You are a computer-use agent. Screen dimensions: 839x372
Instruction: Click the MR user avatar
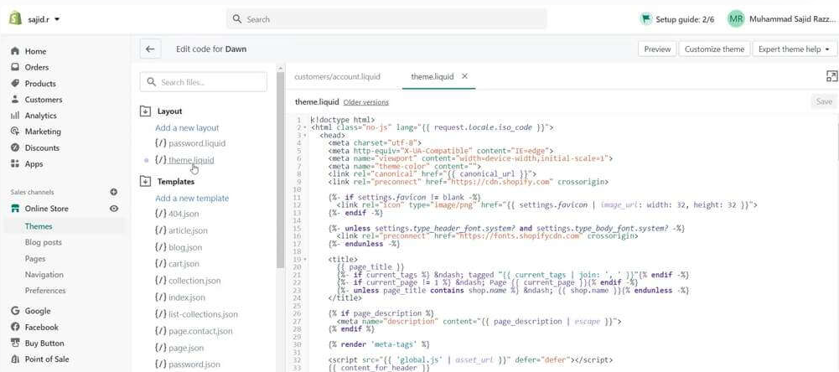click(736, 19)
